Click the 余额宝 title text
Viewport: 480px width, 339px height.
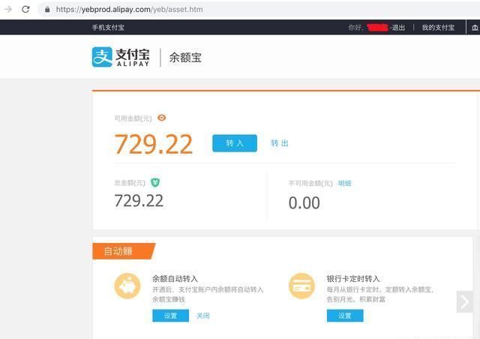[185, 58]
